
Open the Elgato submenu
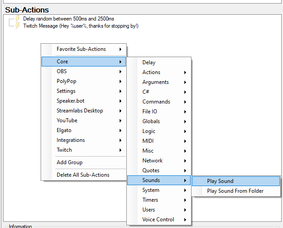(x=83, y=130)
